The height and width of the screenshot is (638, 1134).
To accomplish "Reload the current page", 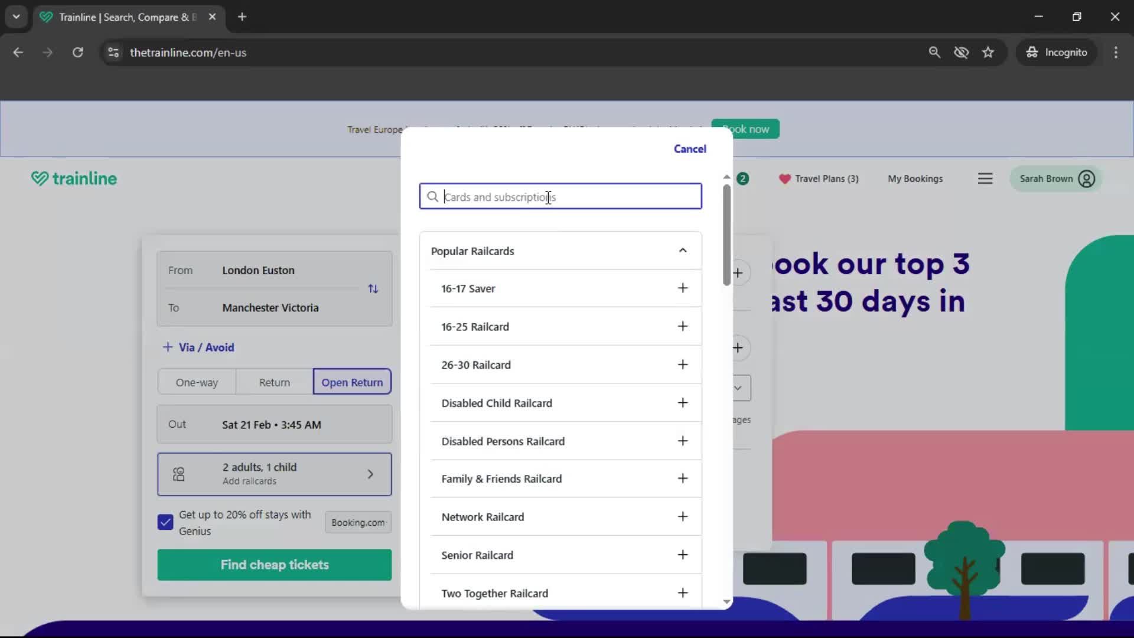I will (77, 52).
